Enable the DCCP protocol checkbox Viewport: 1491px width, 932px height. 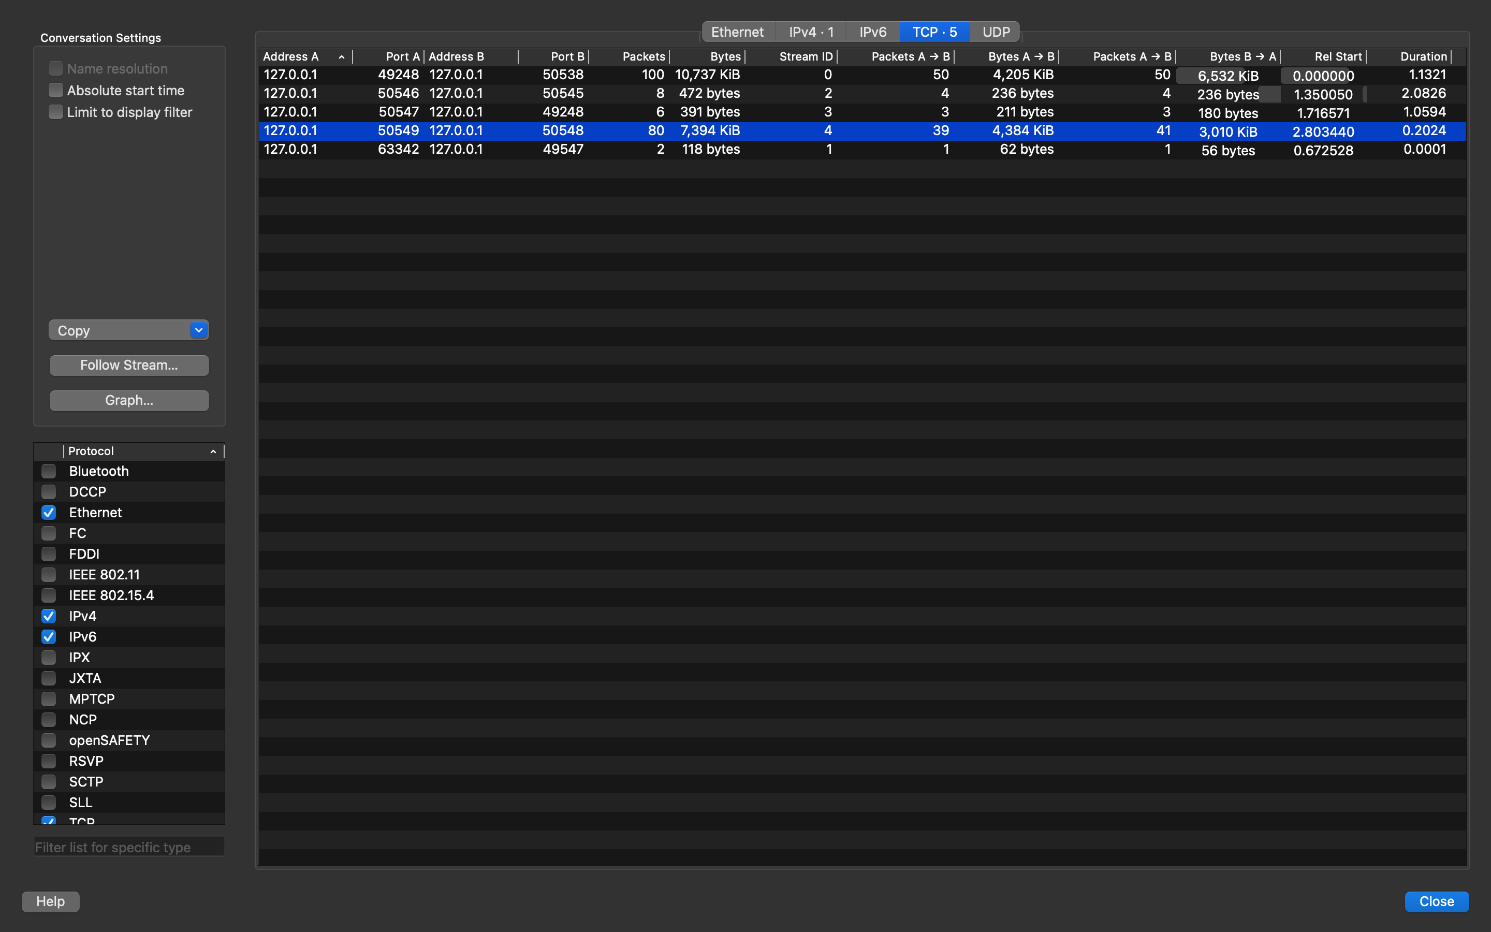click(49, 492)
